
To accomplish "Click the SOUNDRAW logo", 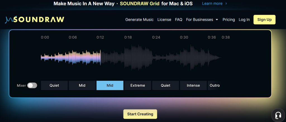I will point(34,19).
